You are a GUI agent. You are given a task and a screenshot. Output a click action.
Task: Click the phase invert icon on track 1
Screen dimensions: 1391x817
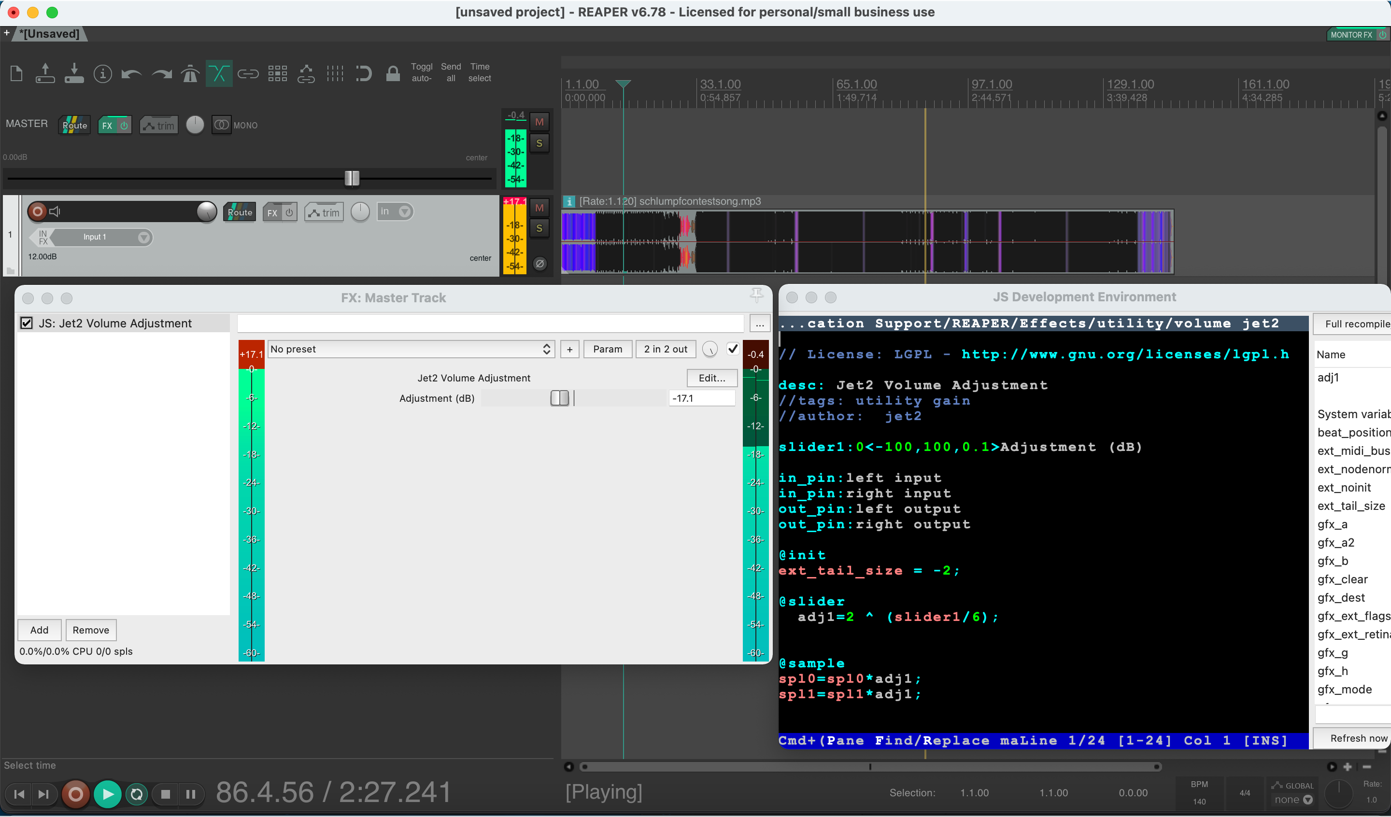(540, 263)
